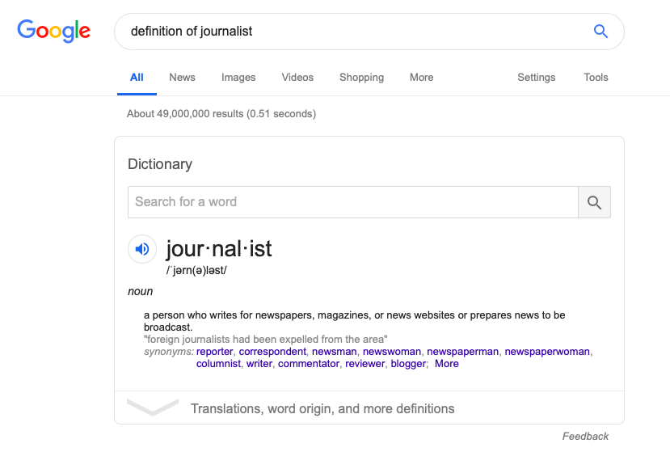This screenshot has height=452, width=670.
Task: Open the synonym link newspaperman
Action: pyautogui.click(x=463, y=352)
